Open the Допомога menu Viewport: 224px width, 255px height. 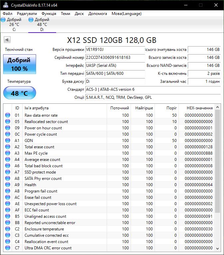pyautogui.click(x=97, y=14)
